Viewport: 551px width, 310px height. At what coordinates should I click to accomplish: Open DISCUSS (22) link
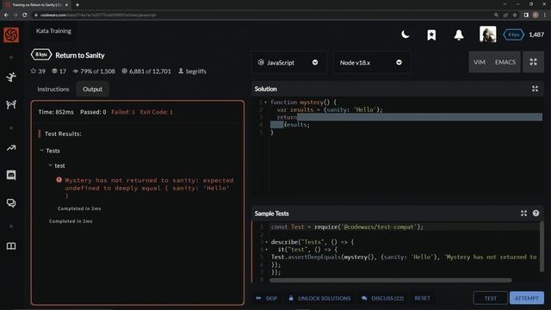point(382,298)
